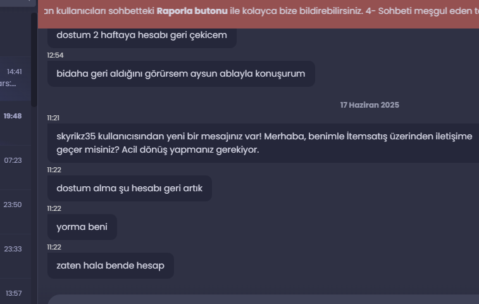Viewport: 479px width, 304px height.
Task: Click the "bidaha geri aldığını görürsem" message bubble
Action: click(x=181, y=73)
